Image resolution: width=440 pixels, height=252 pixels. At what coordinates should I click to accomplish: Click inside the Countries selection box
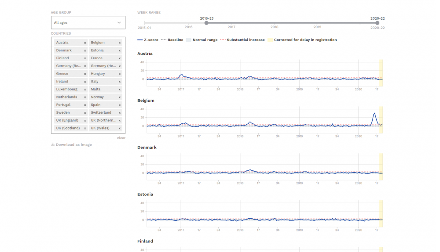tap(88, 132)
